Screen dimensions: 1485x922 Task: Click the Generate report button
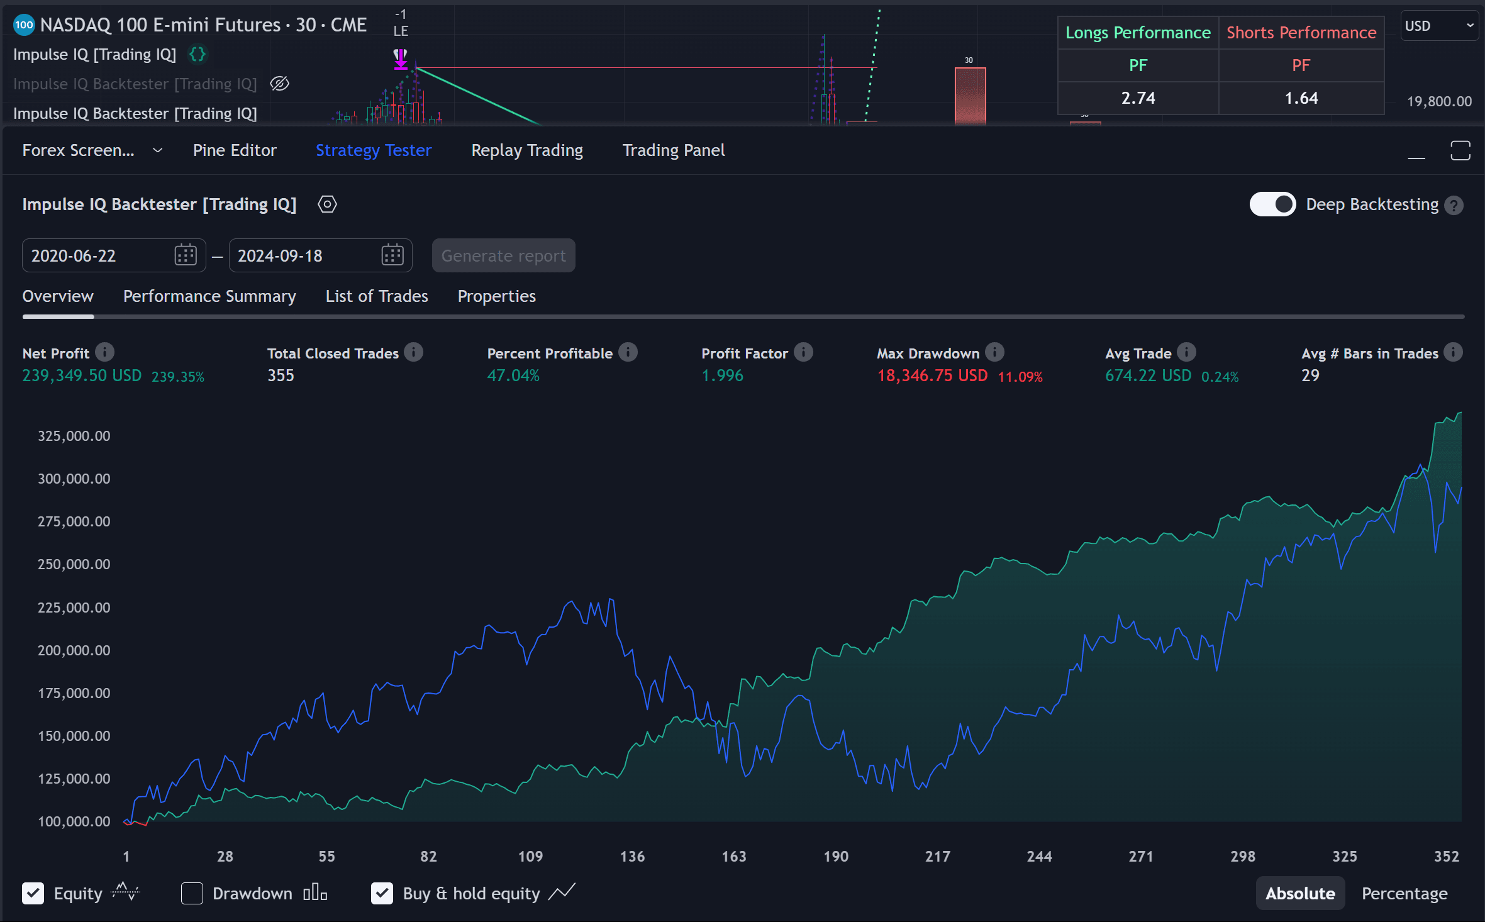[x=503, y=255]
